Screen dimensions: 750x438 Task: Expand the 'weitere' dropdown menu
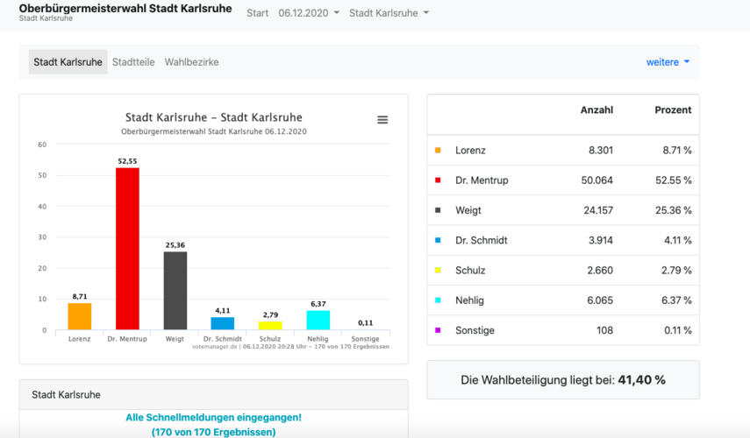coord(668,62)
